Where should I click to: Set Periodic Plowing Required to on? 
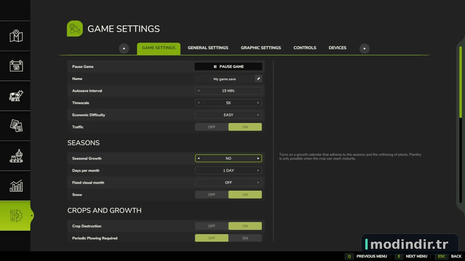tap(245, 238)
